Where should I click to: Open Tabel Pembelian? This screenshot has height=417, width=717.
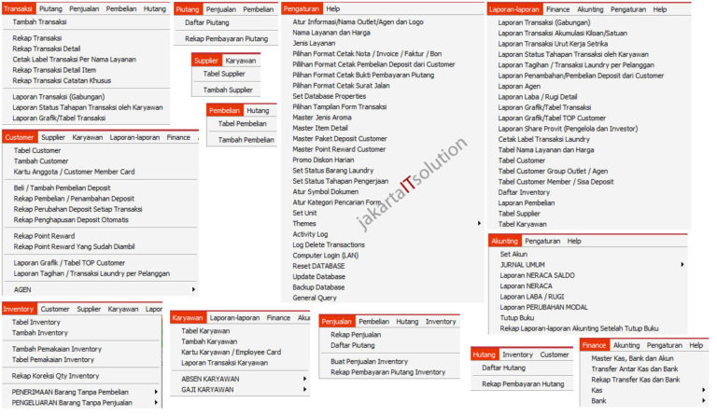pos(243,124)
